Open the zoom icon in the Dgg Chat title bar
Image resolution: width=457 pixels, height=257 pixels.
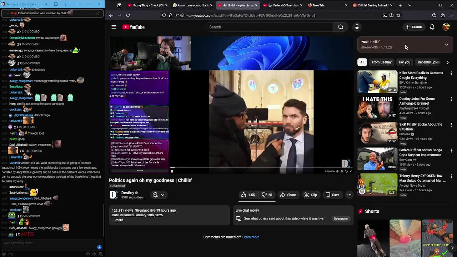[x=46, y=4]
